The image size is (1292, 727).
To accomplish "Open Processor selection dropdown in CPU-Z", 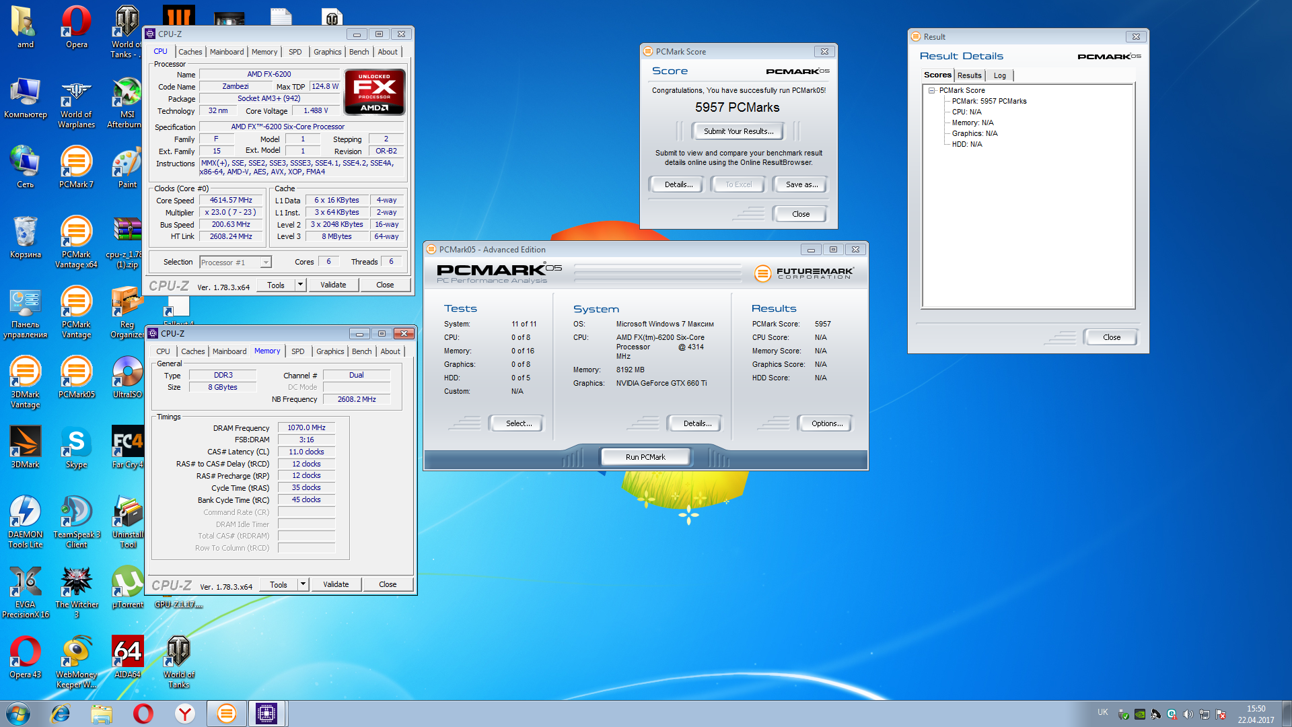I will click(236, 263).
